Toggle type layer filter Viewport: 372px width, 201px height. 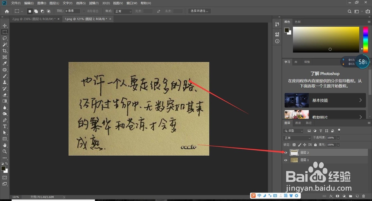321,131
